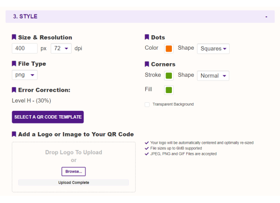Click the bookmark icon beside Error Correction
This screenshot has height=203, width=280.
pos(14,90)
